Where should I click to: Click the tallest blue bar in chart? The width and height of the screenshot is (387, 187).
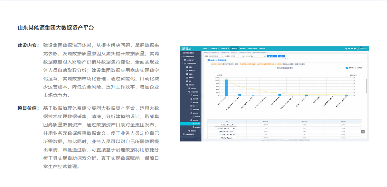[226, 87]
